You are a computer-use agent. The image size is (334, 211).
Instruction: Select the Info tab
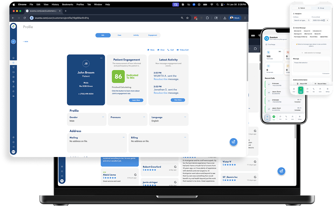click(x=103, y=35)
